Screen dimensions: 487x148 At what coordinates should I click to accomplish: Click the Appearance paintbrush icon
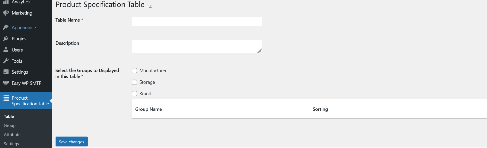click(6, 27)
